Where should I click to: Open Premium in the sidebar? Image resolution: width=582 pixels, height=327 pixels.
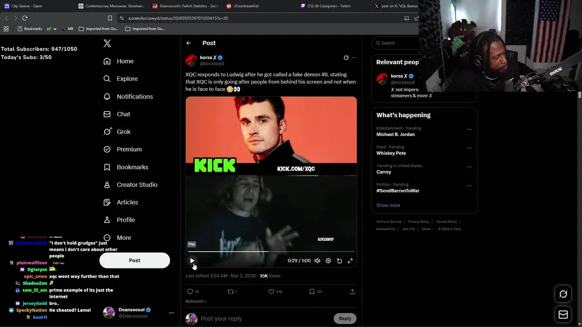coord(123,149)
